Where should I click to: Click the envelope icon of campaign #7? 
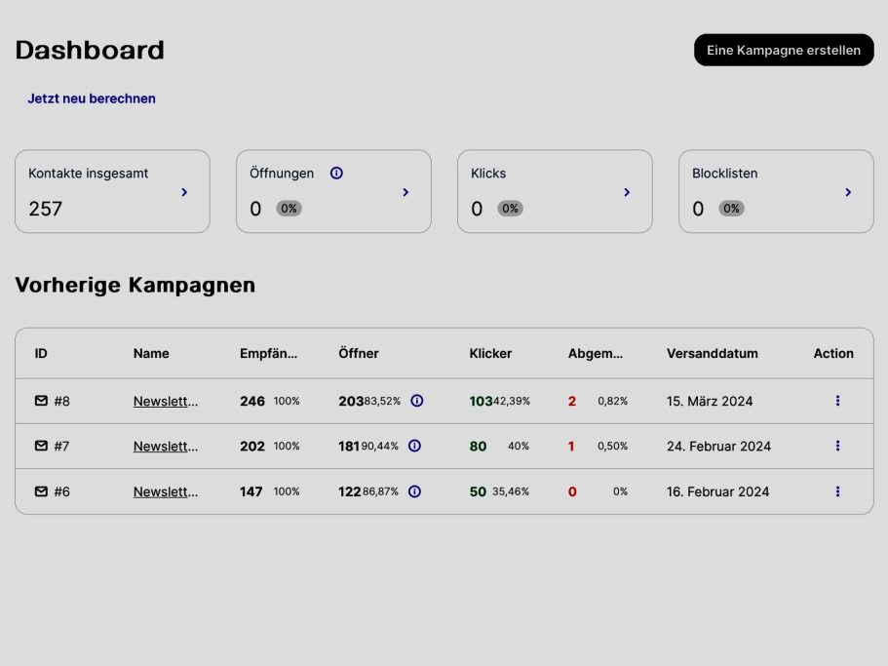coord(41,446)
